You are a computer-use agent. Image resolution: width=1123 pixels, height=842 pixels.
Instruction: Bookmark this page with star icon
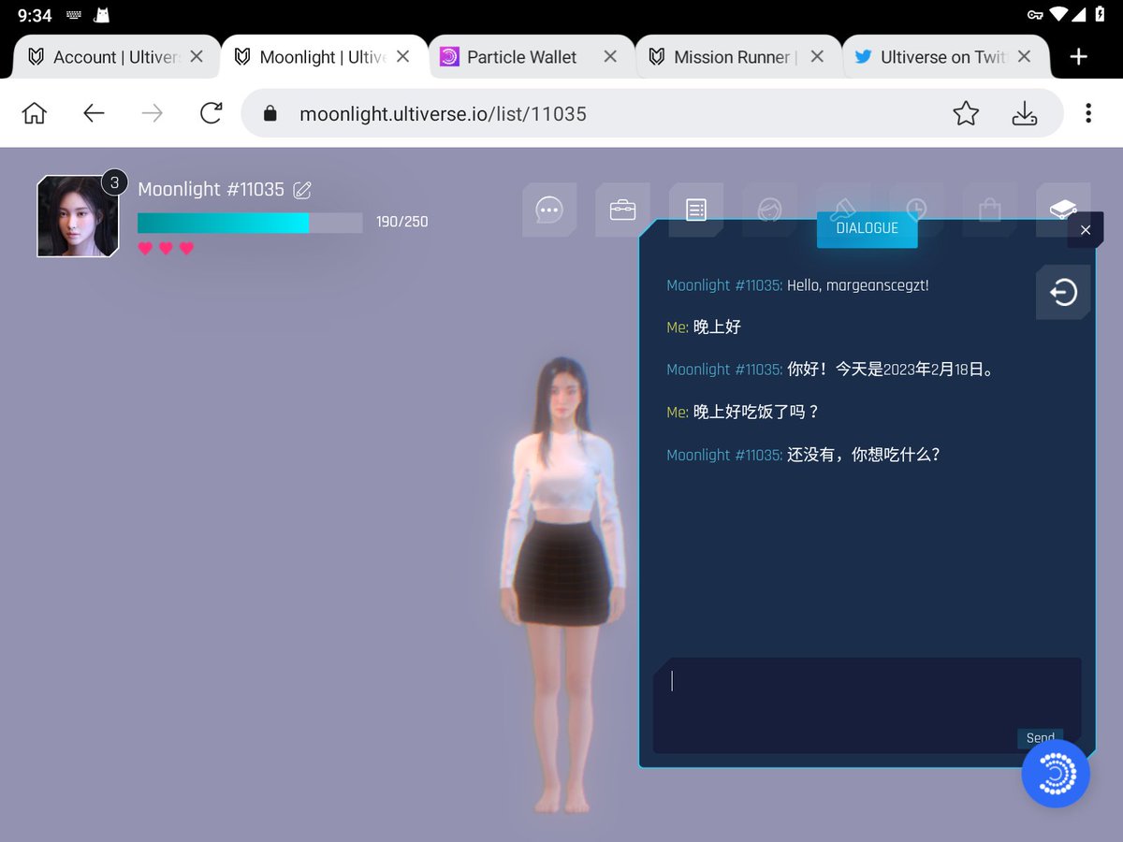point(966,113)
